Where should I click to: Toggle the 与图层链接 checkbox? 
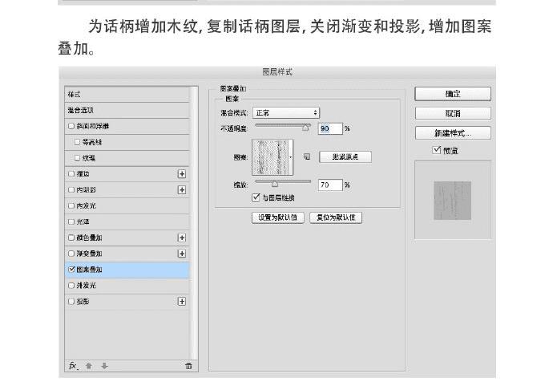(x=256, y=197)
